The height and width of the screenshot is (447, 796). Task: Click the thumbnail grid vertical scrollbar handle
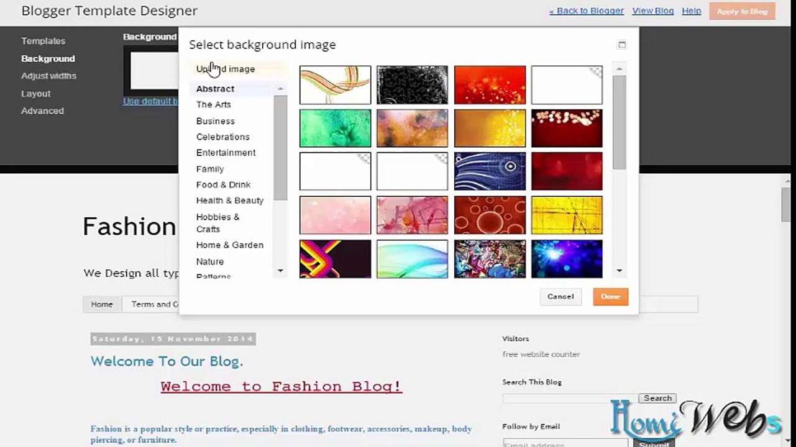[619, 122]
